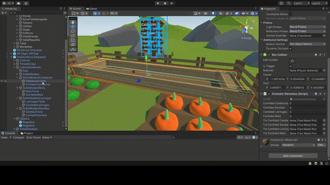Toggle Contador Alimentos script enabled checkbox
The width and height of the screenshot is (330, 185).
[x=269, y=94]
